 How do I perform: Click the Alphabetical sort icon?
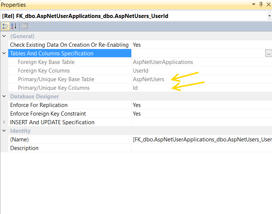[x=14, y=26]
